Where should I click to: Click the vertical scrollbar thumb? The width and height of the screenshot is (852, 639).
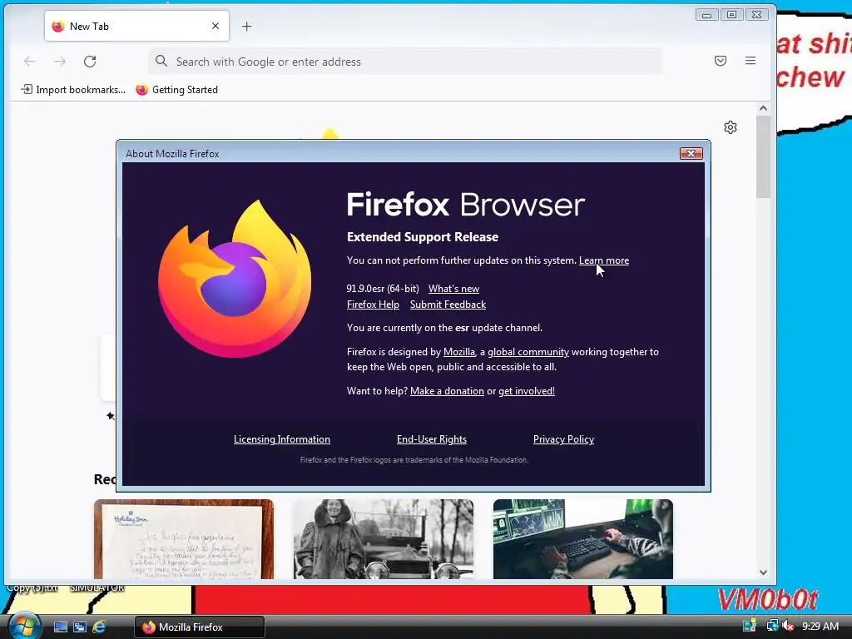(x=763, y=157)
